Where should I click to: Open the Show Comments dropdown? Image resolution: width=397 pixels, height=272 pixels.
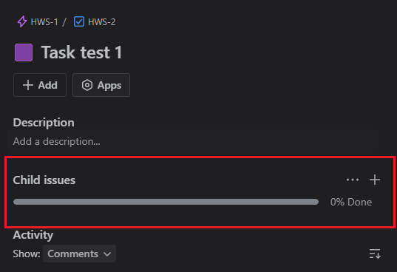click(79, 254)
